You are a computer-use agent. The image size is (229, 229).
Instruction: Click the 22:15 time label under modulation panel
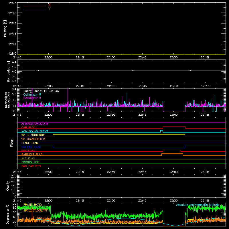80,115
